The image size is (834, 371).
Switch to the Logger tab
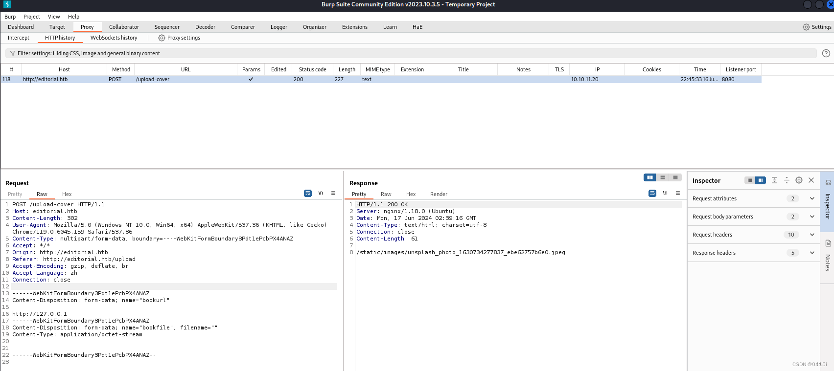coord(279,27)
